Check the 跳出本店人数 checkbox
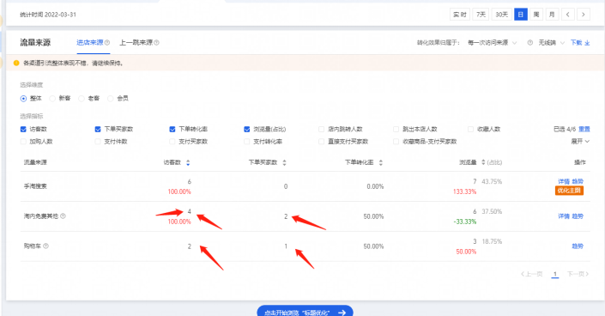Image resolution: width=605 pixels, height=316 pixels. [396, 129]
